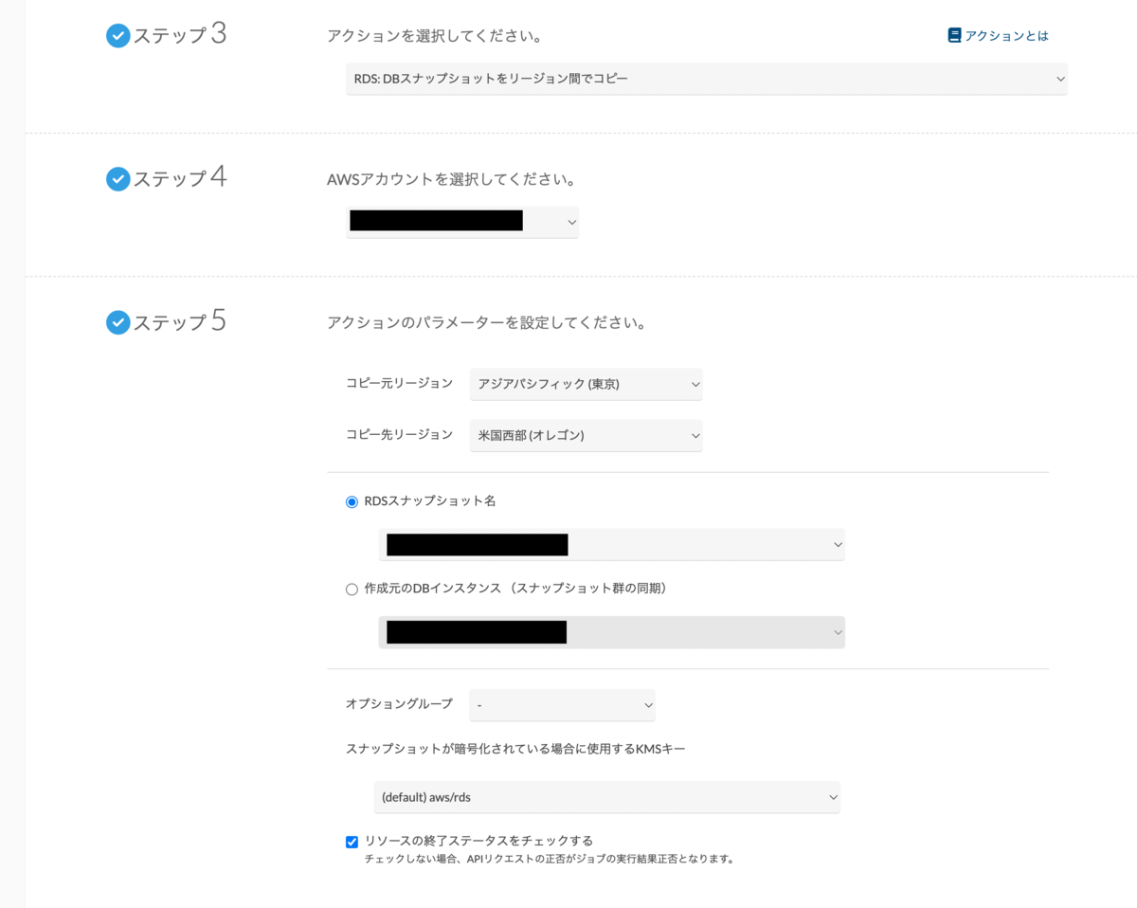Open the (default) aws/rds KMS key dropdown
The height and width of the screenshot is (908, 1137).
tap(606, 797)
